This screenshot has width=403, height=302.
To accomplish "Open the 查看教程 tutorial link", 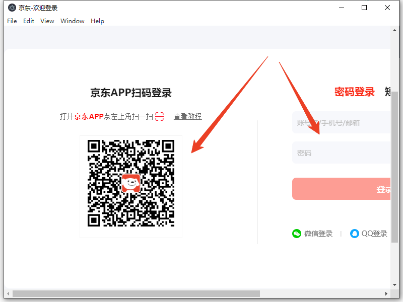I will click(x=187, y=116).
